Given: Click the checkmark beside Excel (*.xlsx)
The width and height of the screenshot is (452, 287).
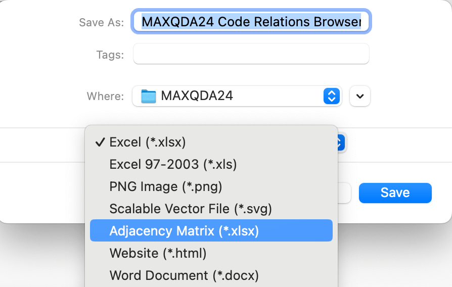Looking at the screenshot, I should click(x=100, y=142).
